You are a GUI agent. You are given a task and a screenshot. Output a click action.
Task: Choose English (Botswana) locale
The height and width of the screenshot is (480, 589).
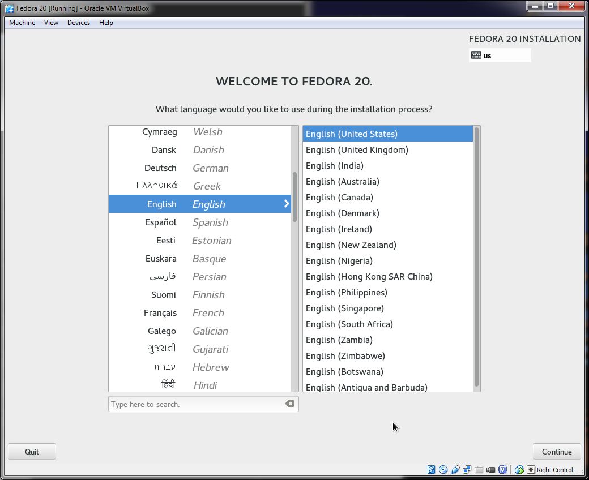[x=387, y=371]
